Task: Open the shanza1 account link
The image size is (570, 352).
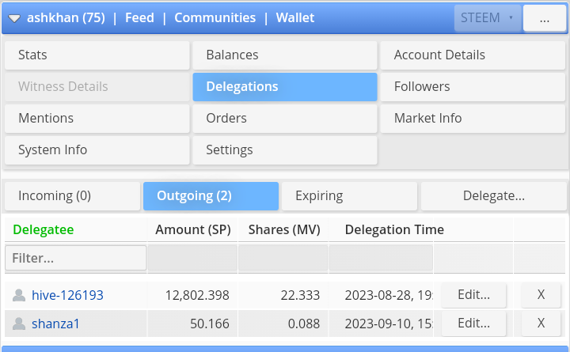Action: click(55, 324)
